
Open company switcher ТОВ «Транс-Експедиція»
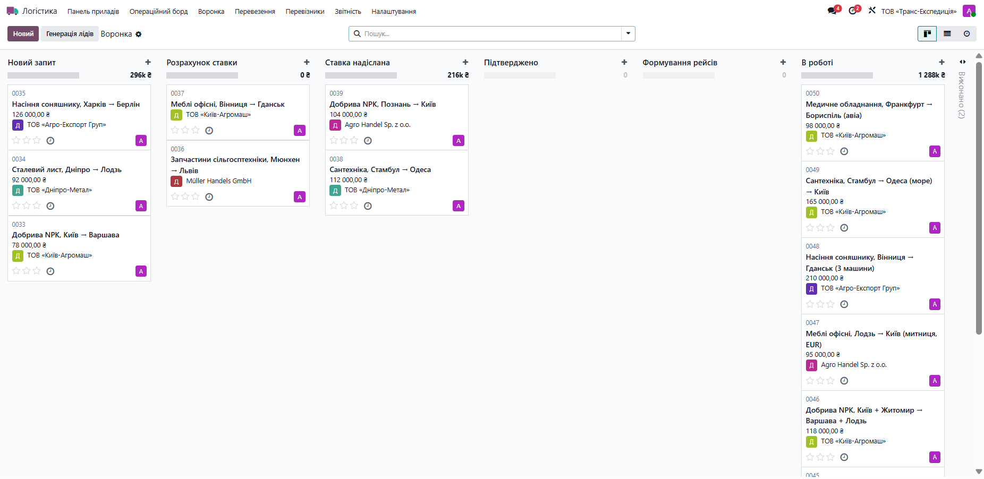[x=919, y=11]
